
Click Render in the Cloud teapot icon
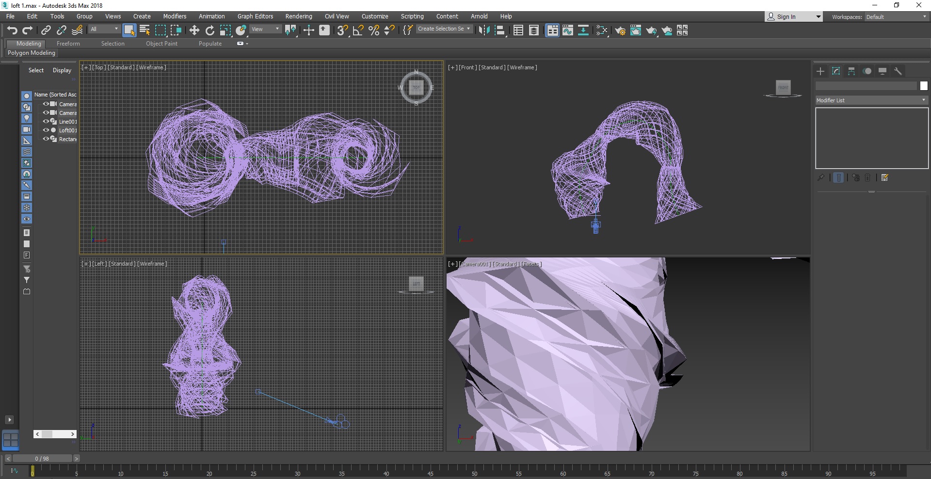[667, 31]
